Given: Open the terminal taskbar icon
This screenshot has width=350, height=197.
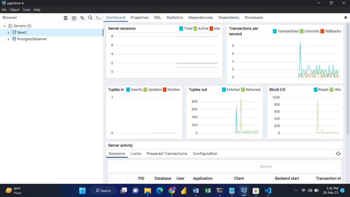Looking at the screenshot, I should 220,191.
